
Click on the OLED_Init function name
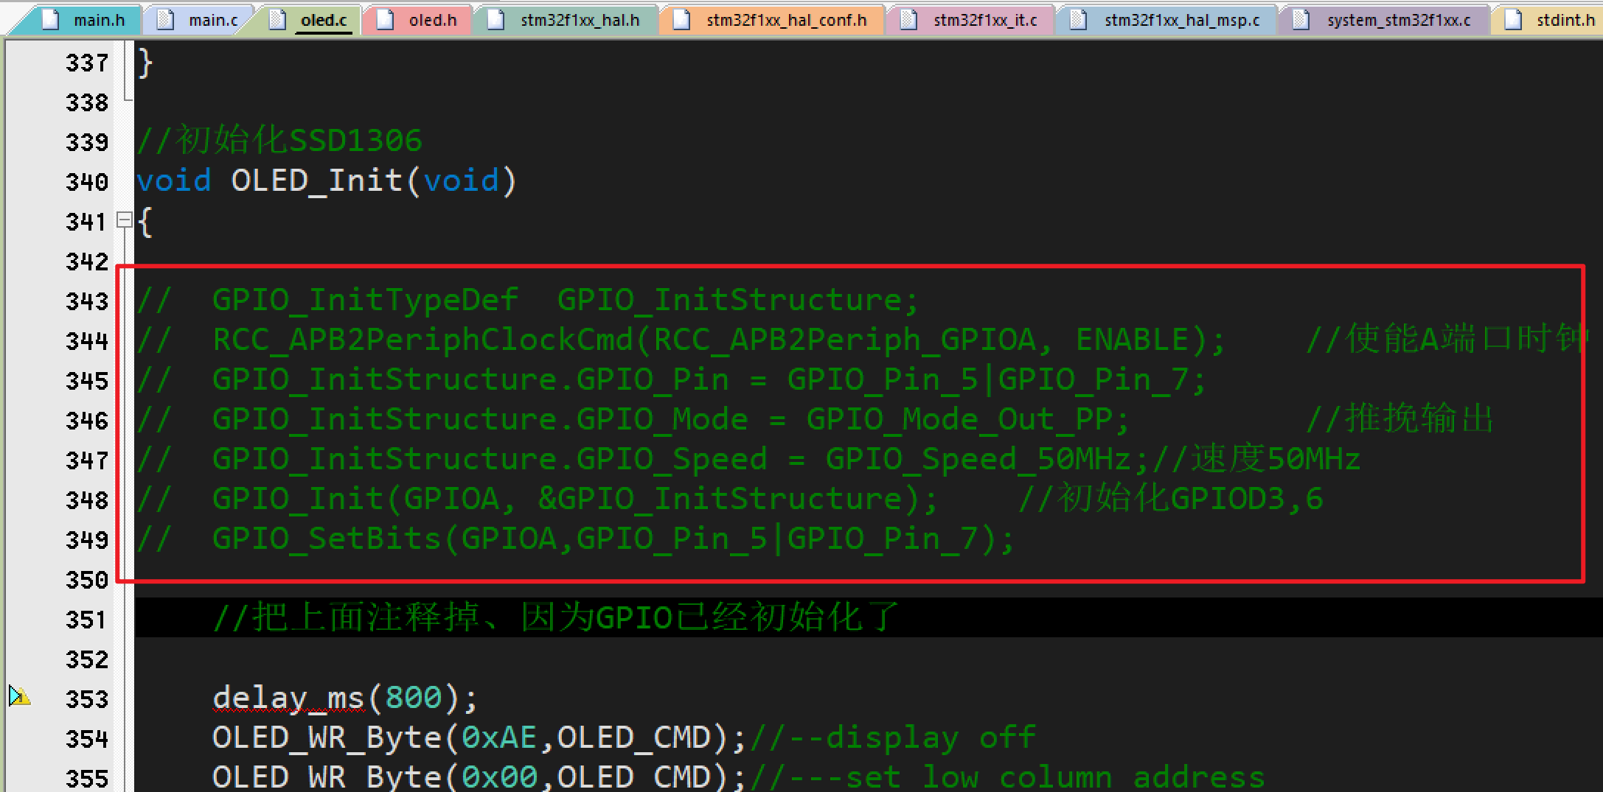click(x=317, y=181)
